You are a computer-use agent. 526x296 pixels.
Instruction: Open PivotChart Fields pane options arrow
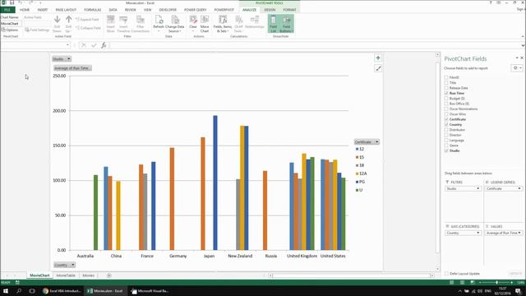click(x=517, y=58)
